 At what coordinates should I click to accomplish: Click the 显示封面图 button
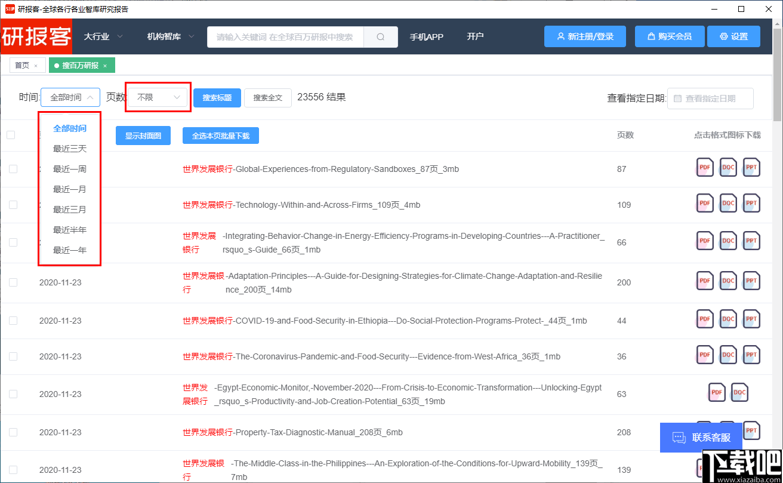click(143, 136)
